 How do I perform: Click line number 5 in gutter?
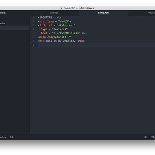coord(33,33)
